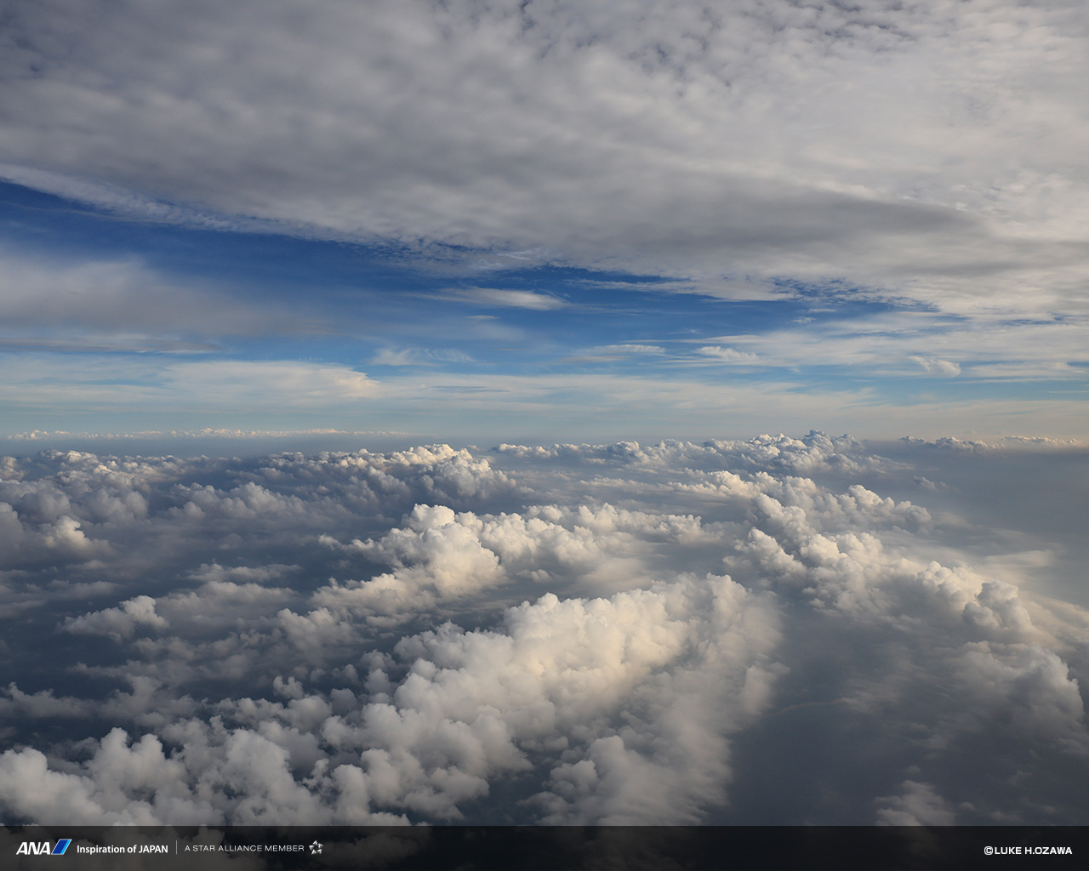The height and width of the screenshot is (871, 1089).
Task: Click the word 'MEMBER' in footer
Action: click(x=284, y=849)
